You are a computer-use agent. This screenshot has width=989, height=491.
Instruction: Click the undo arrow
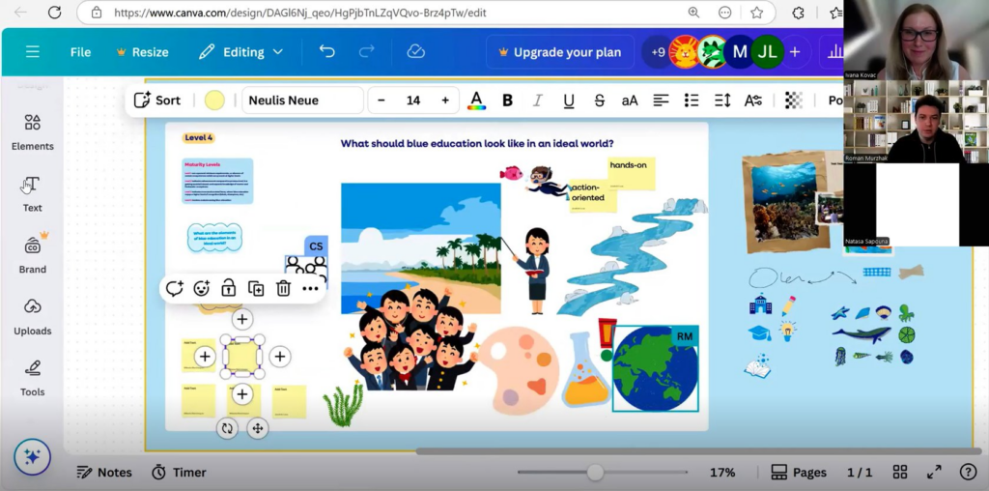327,52
